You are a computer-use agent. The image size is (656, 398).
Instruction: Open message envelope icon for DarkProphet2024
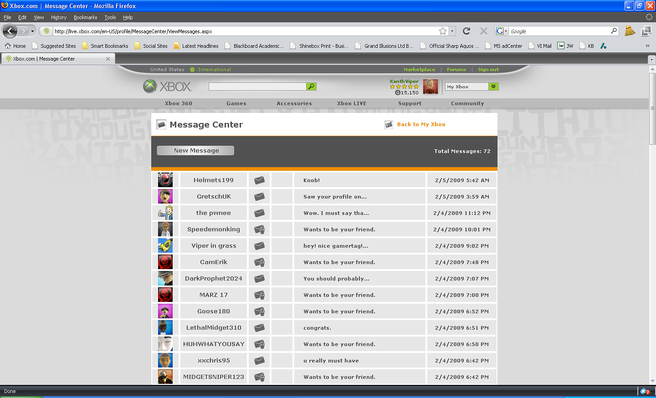[259, 279]
